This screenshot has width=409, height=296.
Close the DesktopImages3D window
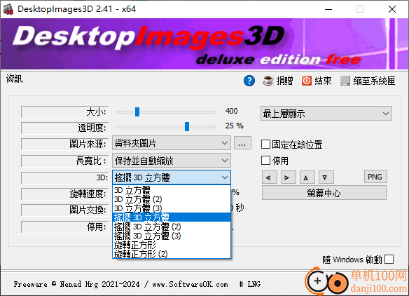(392, 9)
